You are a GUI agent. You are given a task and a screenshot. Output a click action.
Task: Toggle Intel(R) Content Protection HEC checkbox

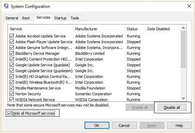point(12,59)
